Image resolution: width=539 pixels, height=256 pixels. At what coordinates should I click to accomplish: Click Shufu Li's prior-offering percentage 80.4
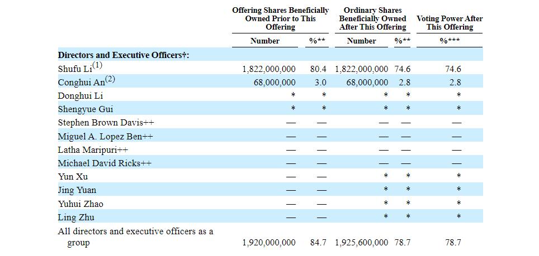click(318, 69)
